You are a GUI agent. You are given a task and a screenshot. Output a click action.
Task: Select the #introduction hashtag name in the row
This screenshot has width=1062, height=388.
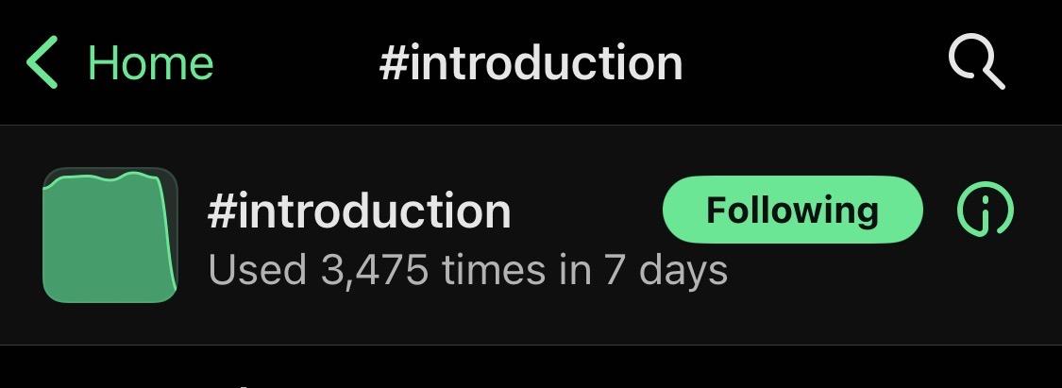coord(359,210)
